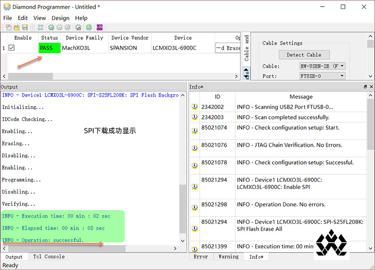The height and width of the screenshot is (270, 375).
Task: Switch to the Warning message tab
Action: click(228, 257)
